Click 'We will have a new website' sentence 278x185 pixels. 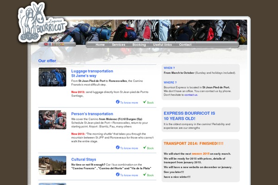pos(198,167)
